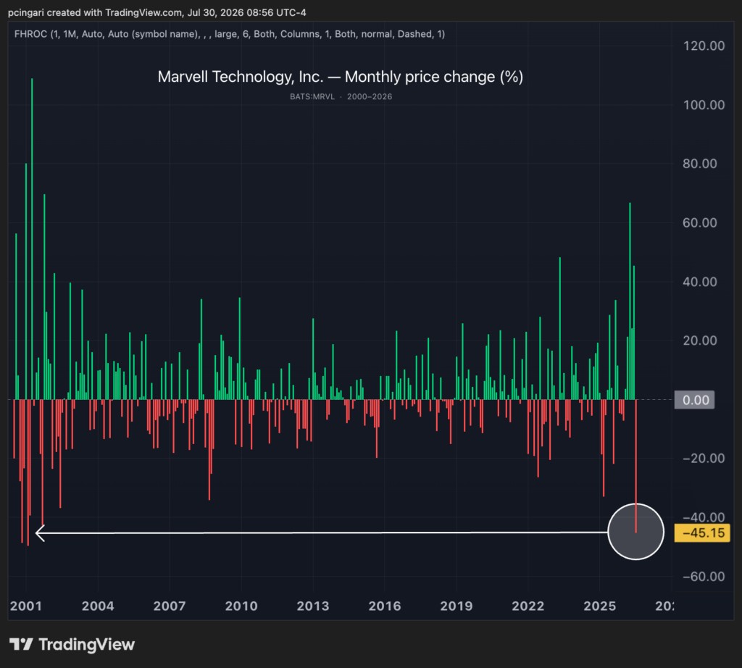Image resolution: width=742 pixels, height=668 pixels.
Task: Click the 2013 year label
Action: click(x=313, y=606)
